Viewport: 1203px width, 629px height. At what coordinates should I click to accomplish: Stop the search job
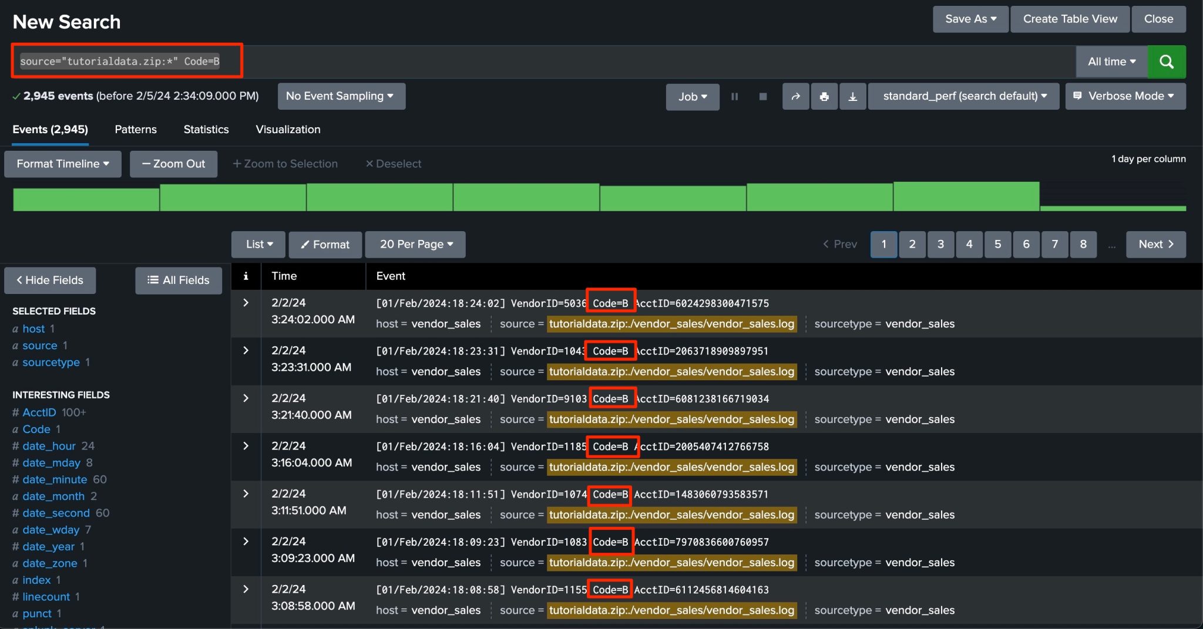pyautogui.click(x=762, y=96)
